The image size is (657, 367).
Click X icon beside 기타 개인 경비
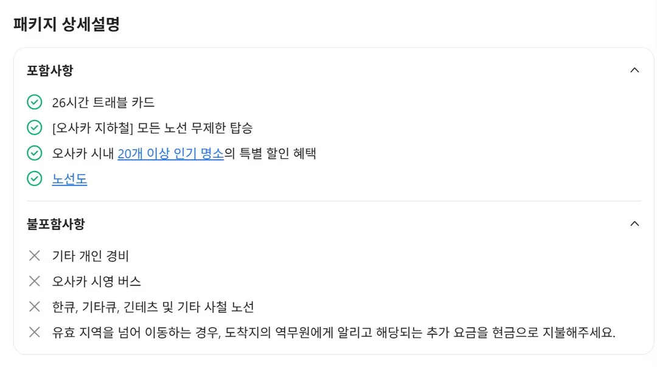pos(34,256)
